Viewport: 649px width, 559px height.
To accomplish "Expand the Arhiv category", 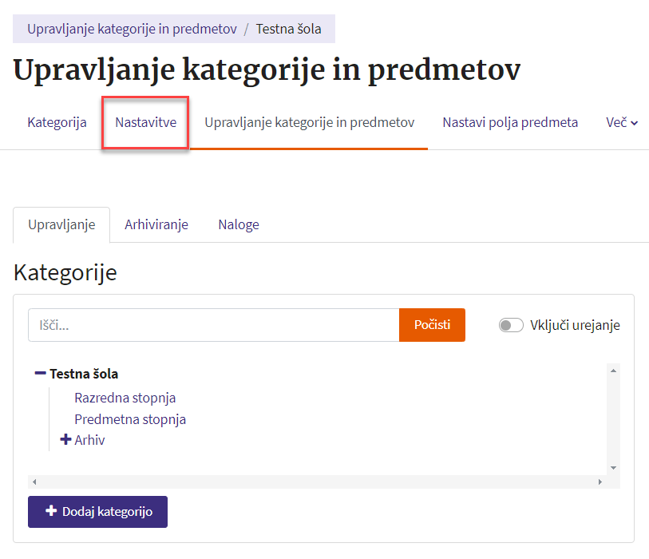I will (x=66, y=440).
